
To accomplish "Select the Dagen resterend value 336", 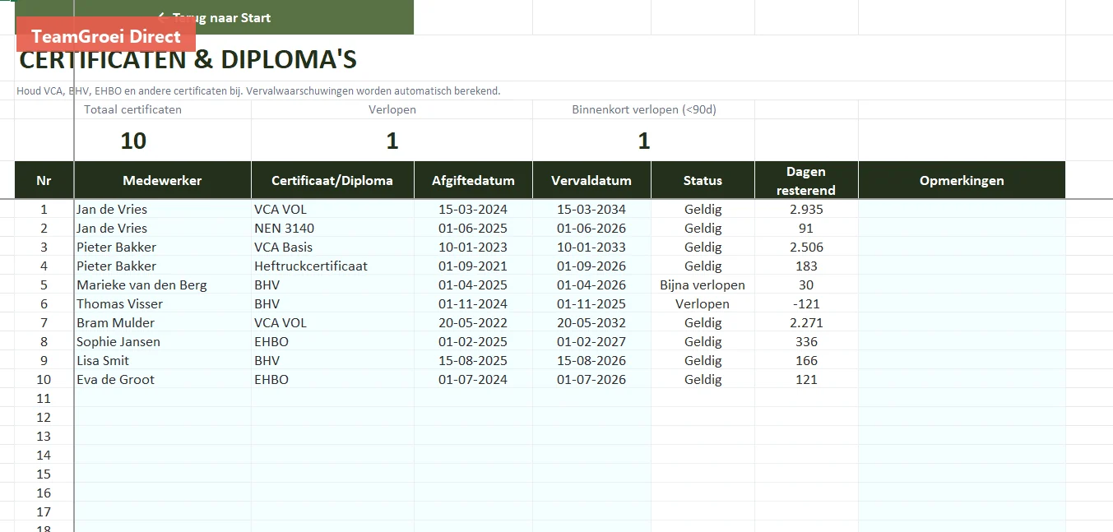I will tap(806, 341).
